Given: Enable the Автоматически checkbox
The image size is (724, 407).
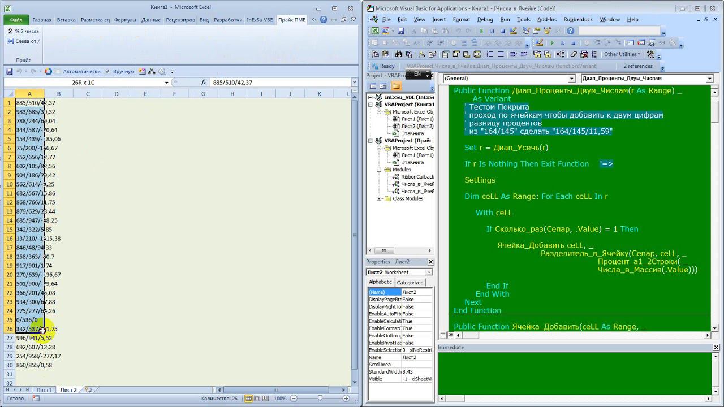Looking at the screenshot, I should pos(59,72).
